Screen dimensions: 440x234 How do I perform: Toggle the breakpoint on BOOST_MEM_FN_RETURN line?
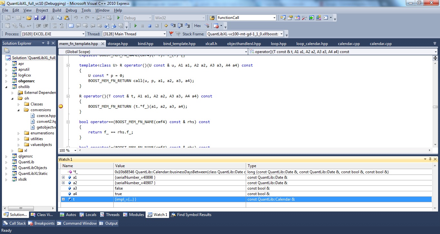click(61, 106)
